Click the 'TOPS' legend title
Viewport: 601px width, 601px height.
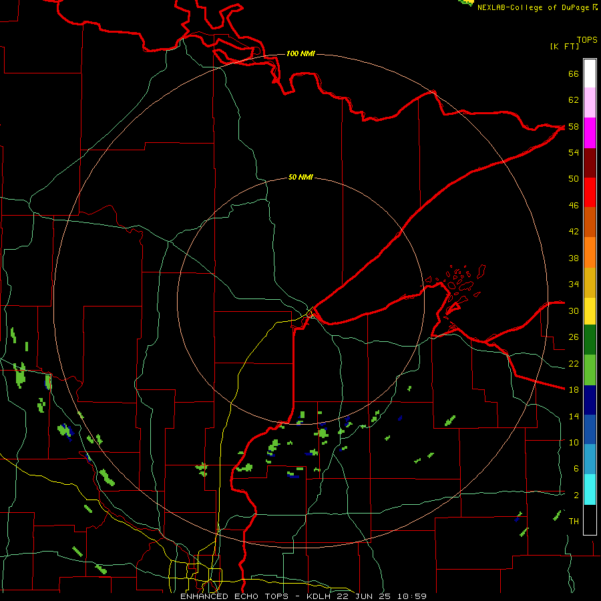587,39
